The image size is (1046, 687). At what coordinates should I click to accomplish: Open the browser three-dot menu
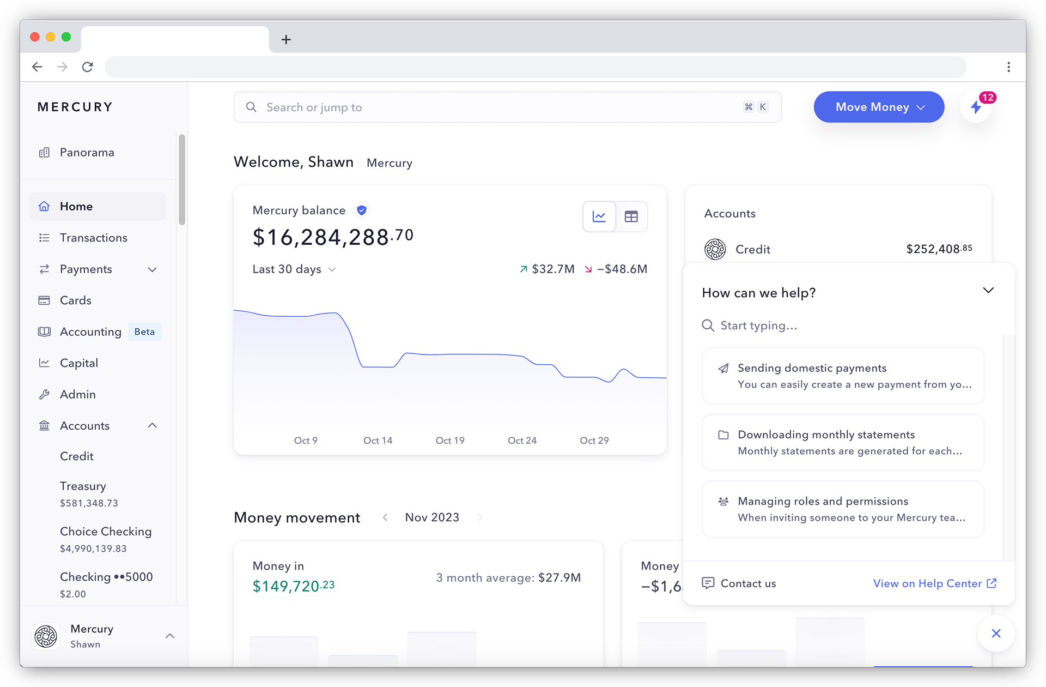click(x=1008, y=67)
